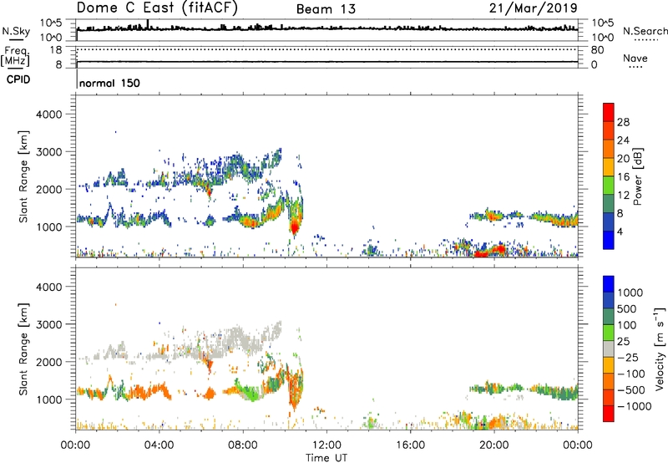The width and height of the screenshot is (668, 463).
Task: Click the 18 tick on frequency axis
Action: click(56, 50)
